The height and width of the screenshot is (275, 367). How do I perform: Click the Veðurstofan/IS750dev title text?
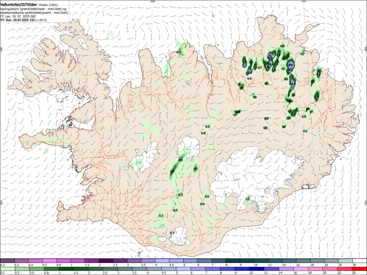tap(19, 4)
